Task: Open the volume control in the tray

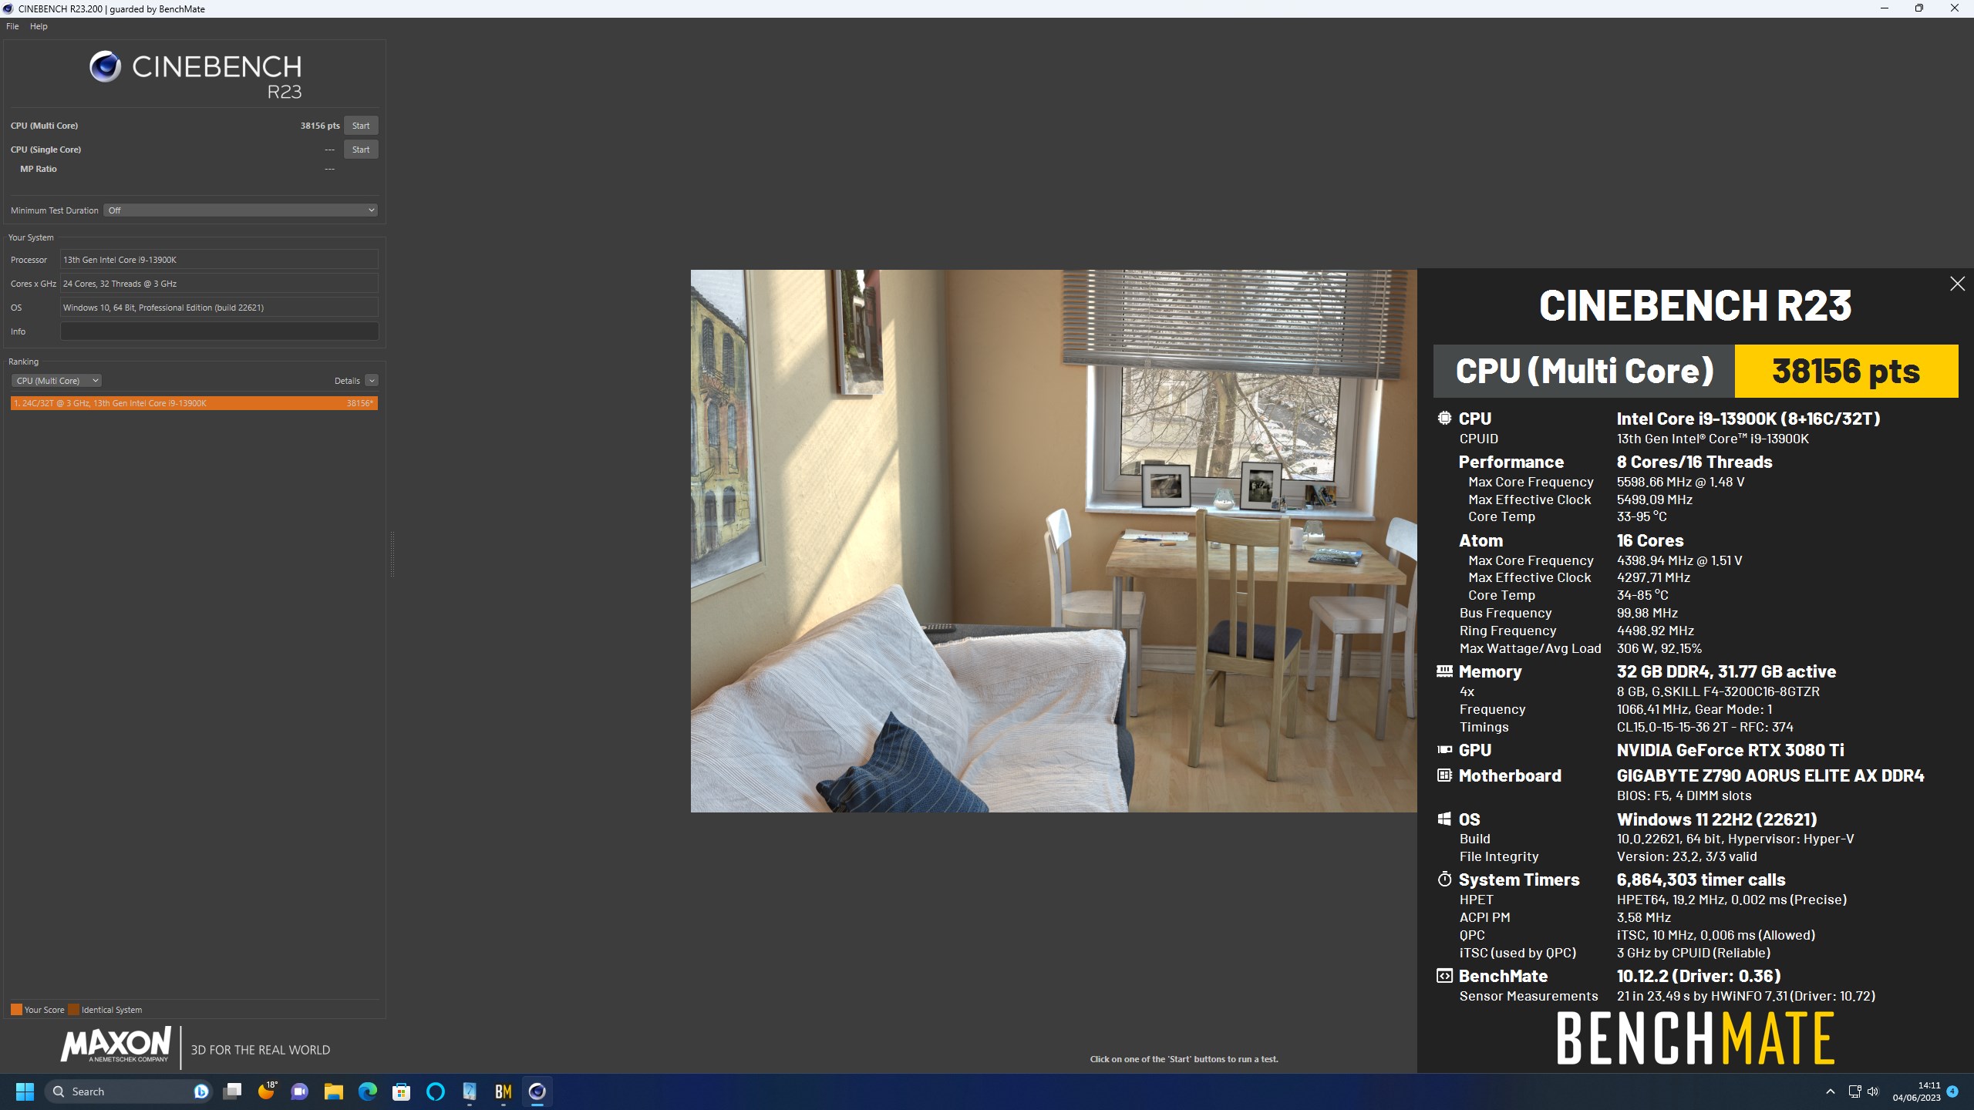Action: point(1873,1091)
